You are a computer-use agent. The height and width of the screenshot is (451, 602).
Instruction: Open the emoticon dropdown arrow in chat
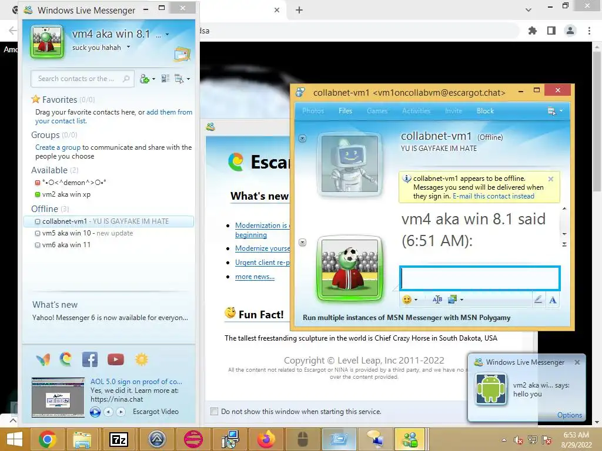(x=416, y=300)
